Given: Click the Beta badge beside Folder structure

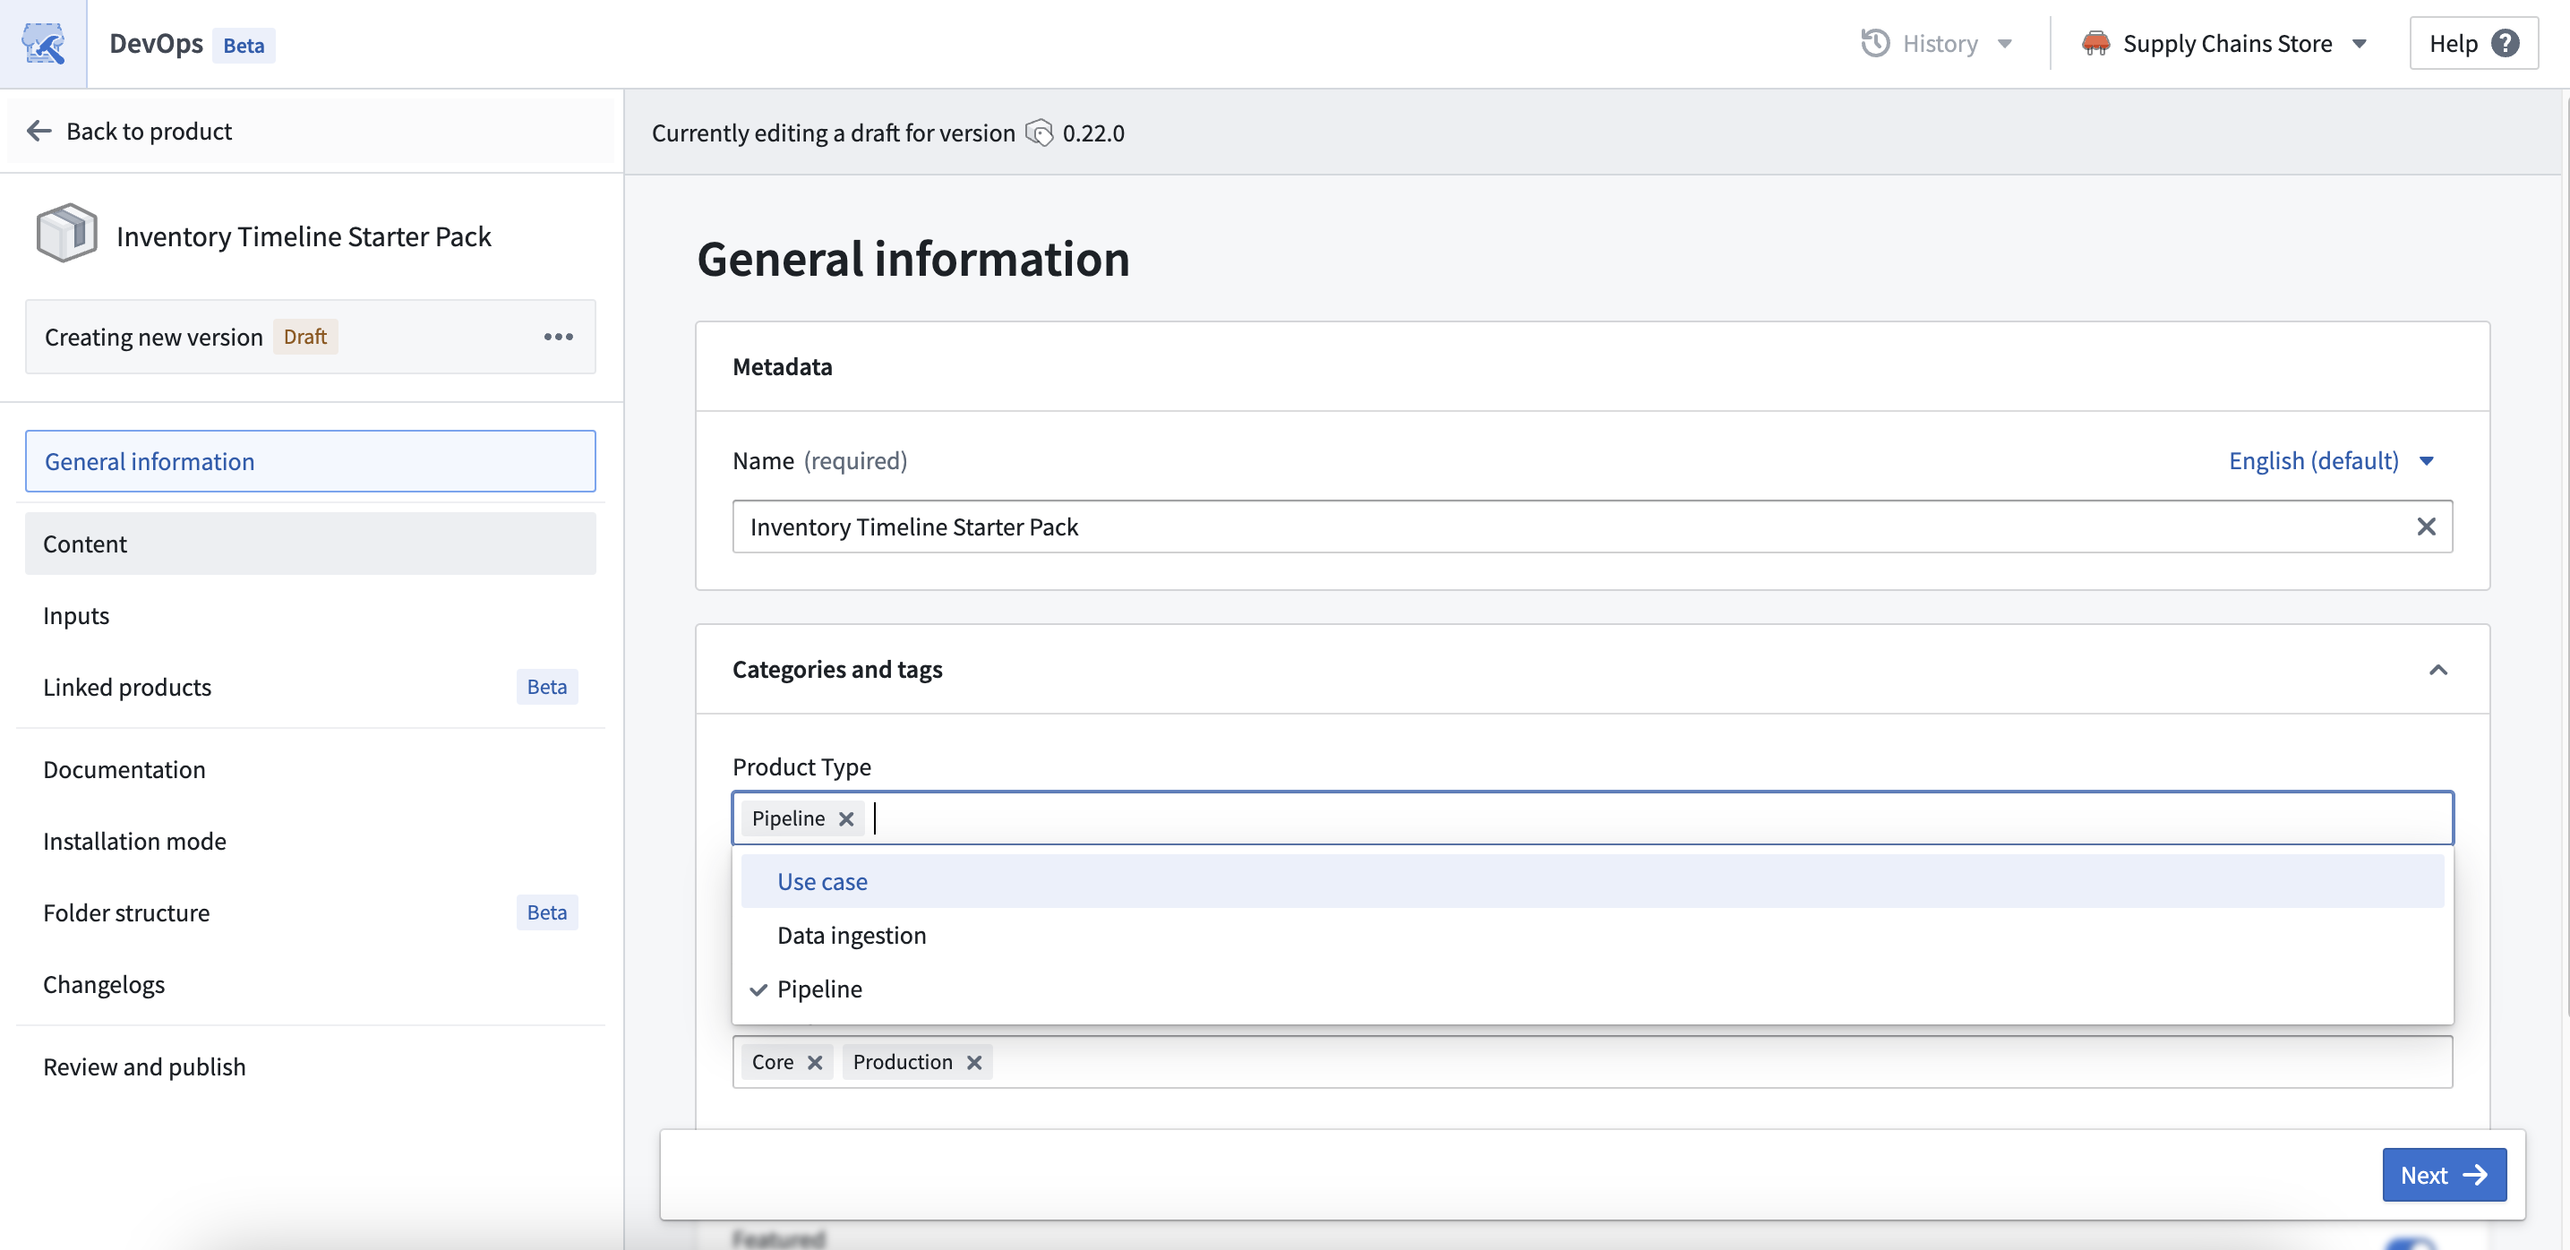Looking at the screenshot, I should tap(547, 912).
